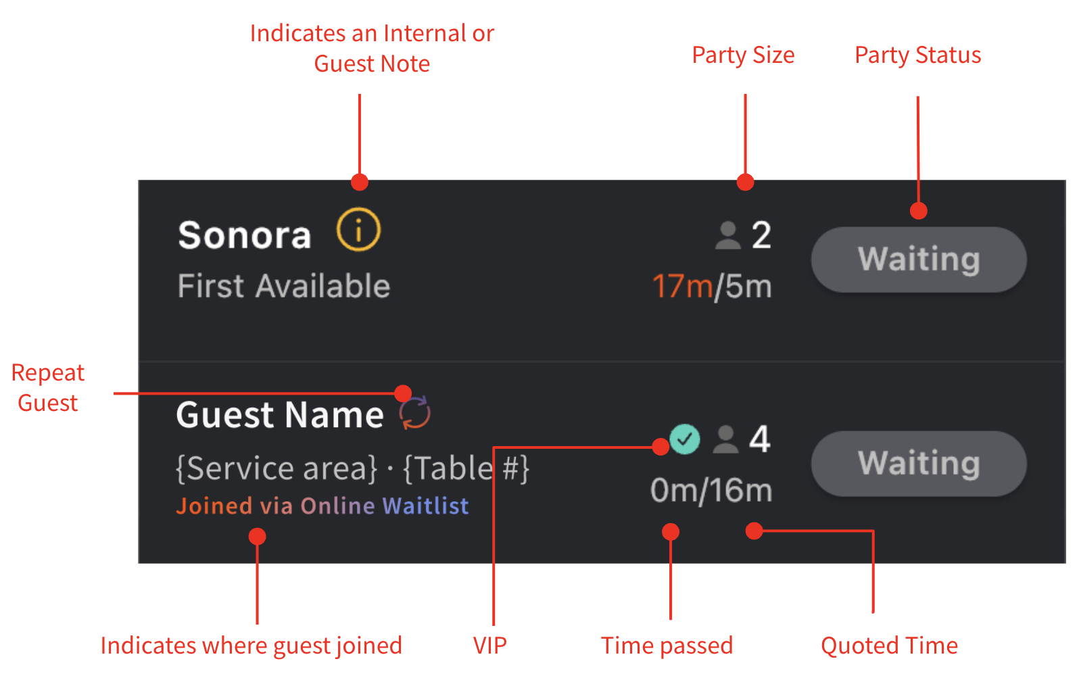Select the internal note indicator on Sonora's row
The image size is (1079, 684).
(x=359, y=232)
